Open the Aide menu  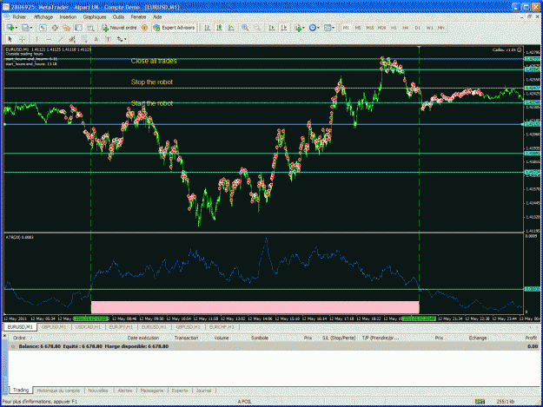pos(157,16)
